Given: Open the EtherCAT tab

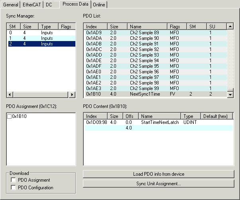Looking at the screenshot, I should (x=31, y=5).
